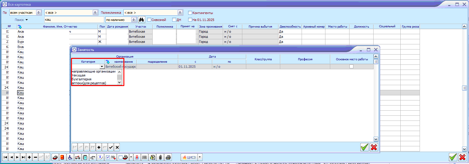Enable the Контингенты checkbox
Viewport: 469px width, 164px height.
click(190, 13)
